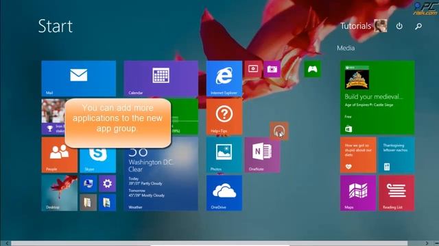Open the green Xbox Games controller tile
This screenshot has width=439, height=246.
pyautogui.click(x=313, y=69)
